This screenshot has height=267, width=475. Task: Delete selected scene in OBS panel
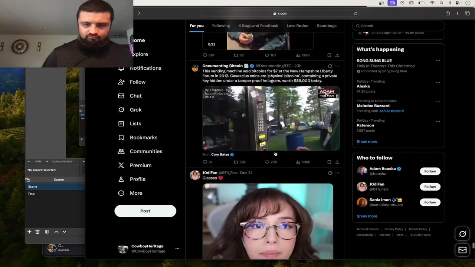click(37, 232)
